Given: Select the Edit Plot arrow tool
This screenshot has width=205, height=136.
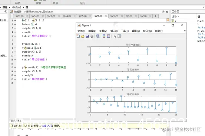Looking at the screenshot, I should pyautogui.click(x=115, y=36).
